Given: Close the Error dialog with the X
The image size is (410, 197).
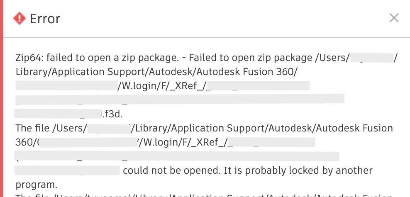Looking at the screenshot, I should coord(394,18).
